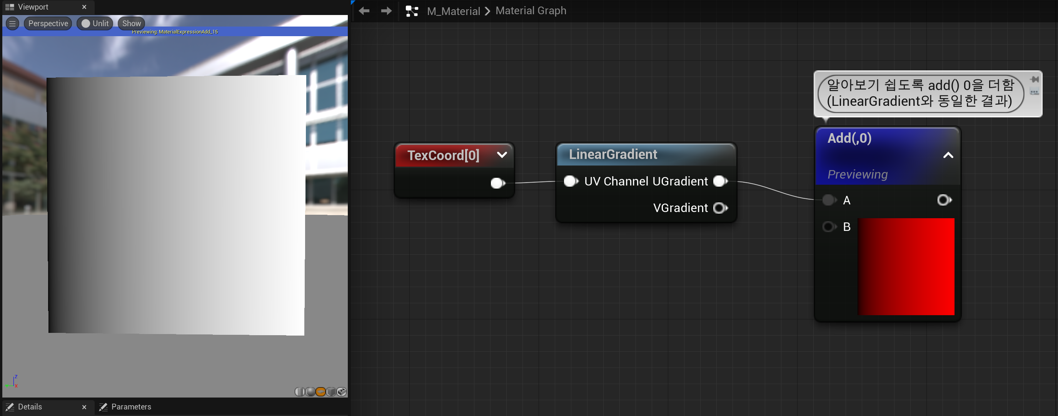Click the red preview swatch in Add node
Image resolution: width=1058 pixels, height=416 pixels.
point(906,267)
